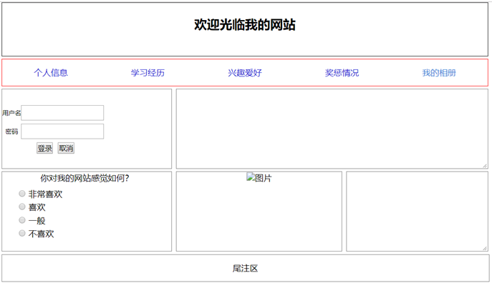This screenshot has height=283, width=492.
Task: Click the 欢迎光临我的网站 heading
Action: 245,25
